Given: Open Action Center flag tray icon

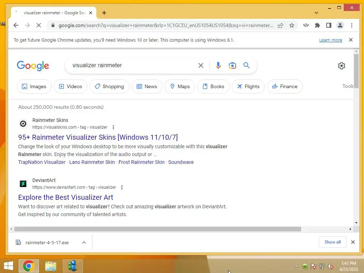Looking at the screenshot, I should pos(314,266).
